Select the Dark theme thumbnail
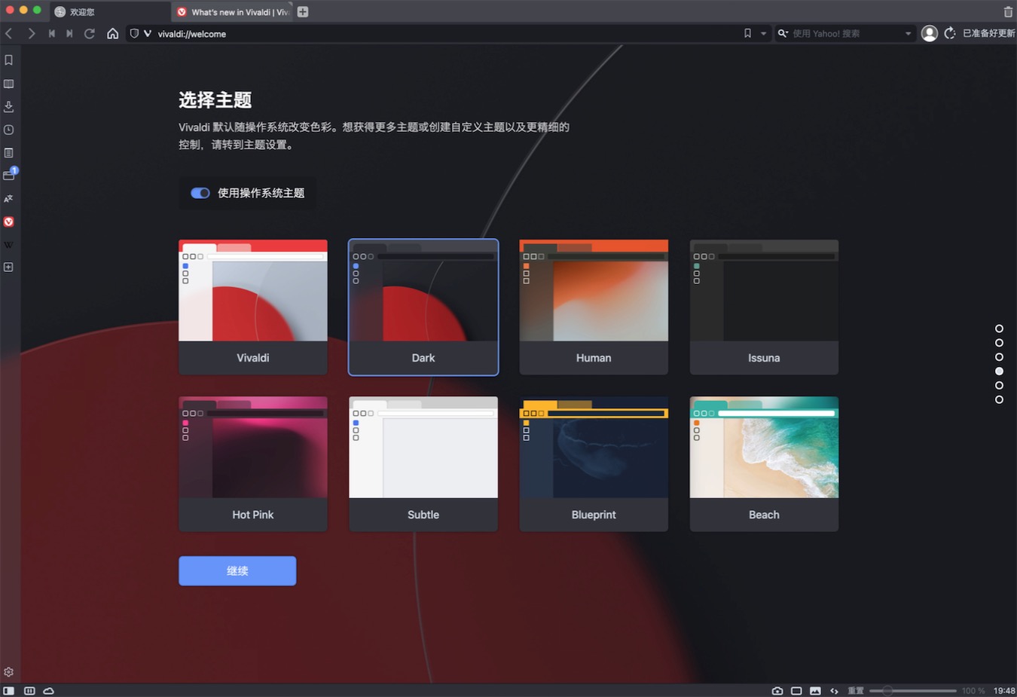1017x697 pixels. click(423, 307)
